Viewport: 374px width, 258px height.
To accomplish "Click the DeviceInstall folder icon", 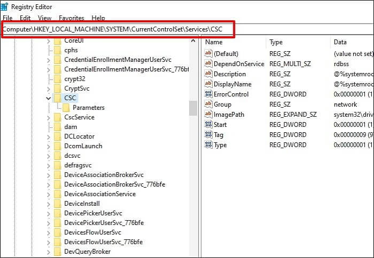I will [58, 204].
